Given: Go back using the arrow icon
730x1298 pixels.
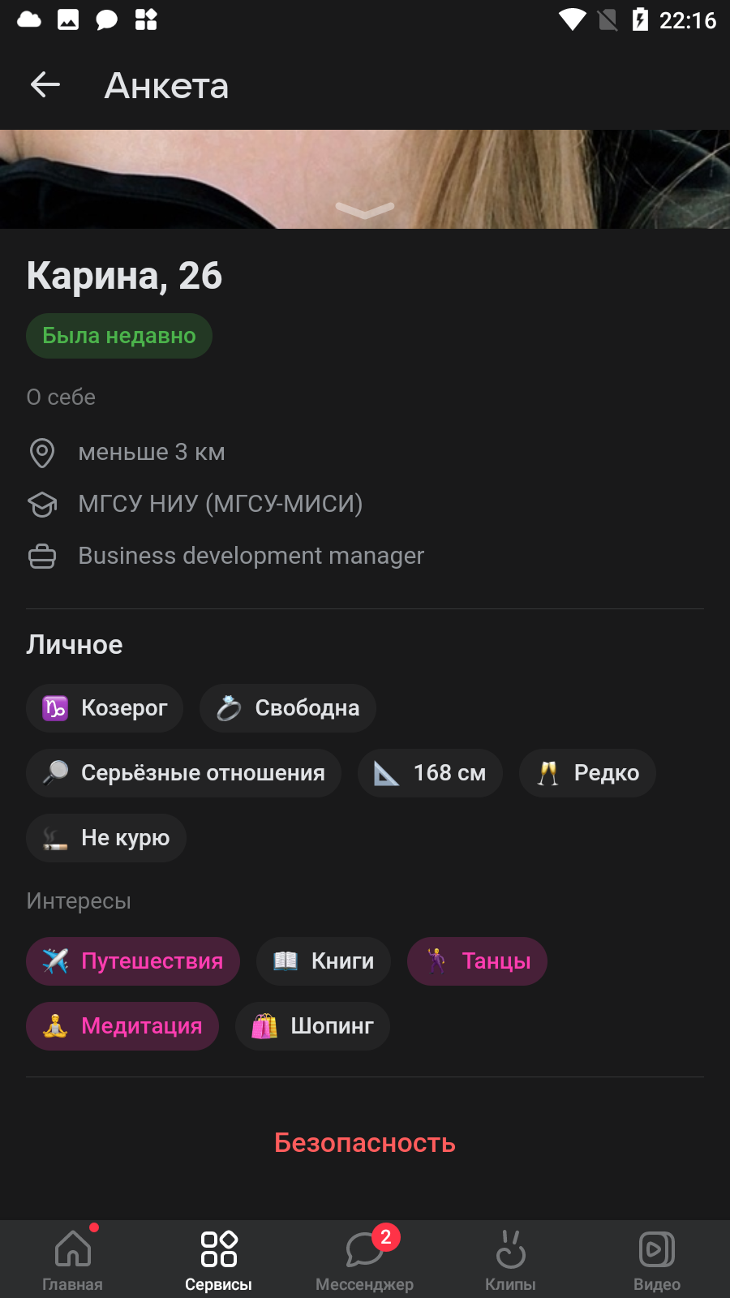Looking at the screenshot, I should [45, 84].
